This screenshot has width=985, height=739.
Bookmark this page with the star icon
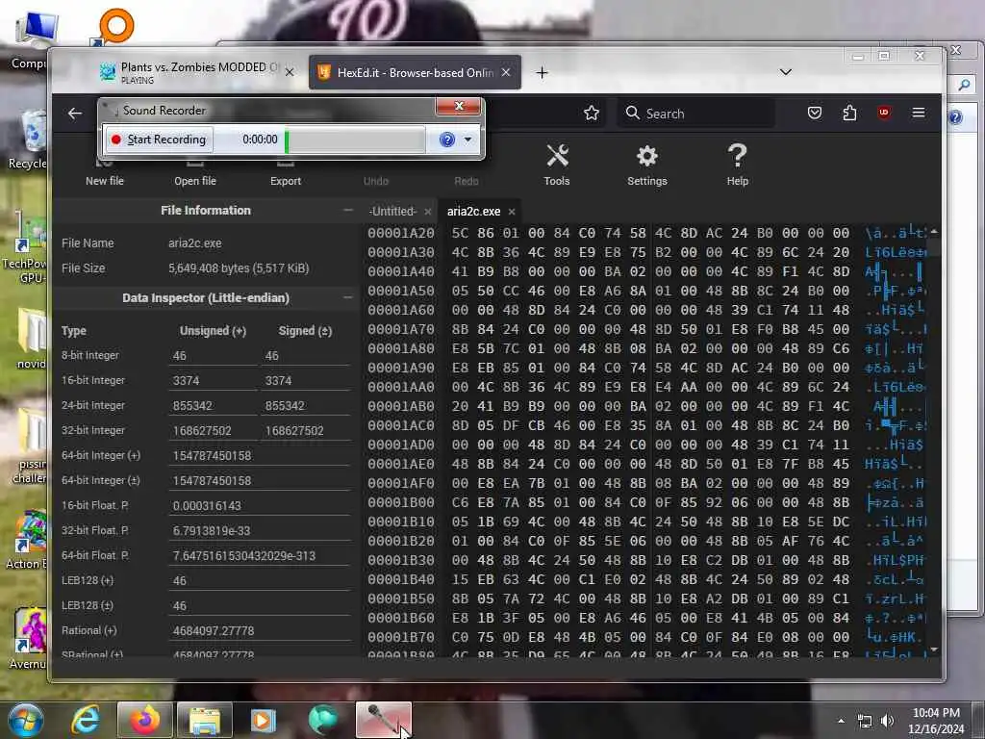(592, 114)
